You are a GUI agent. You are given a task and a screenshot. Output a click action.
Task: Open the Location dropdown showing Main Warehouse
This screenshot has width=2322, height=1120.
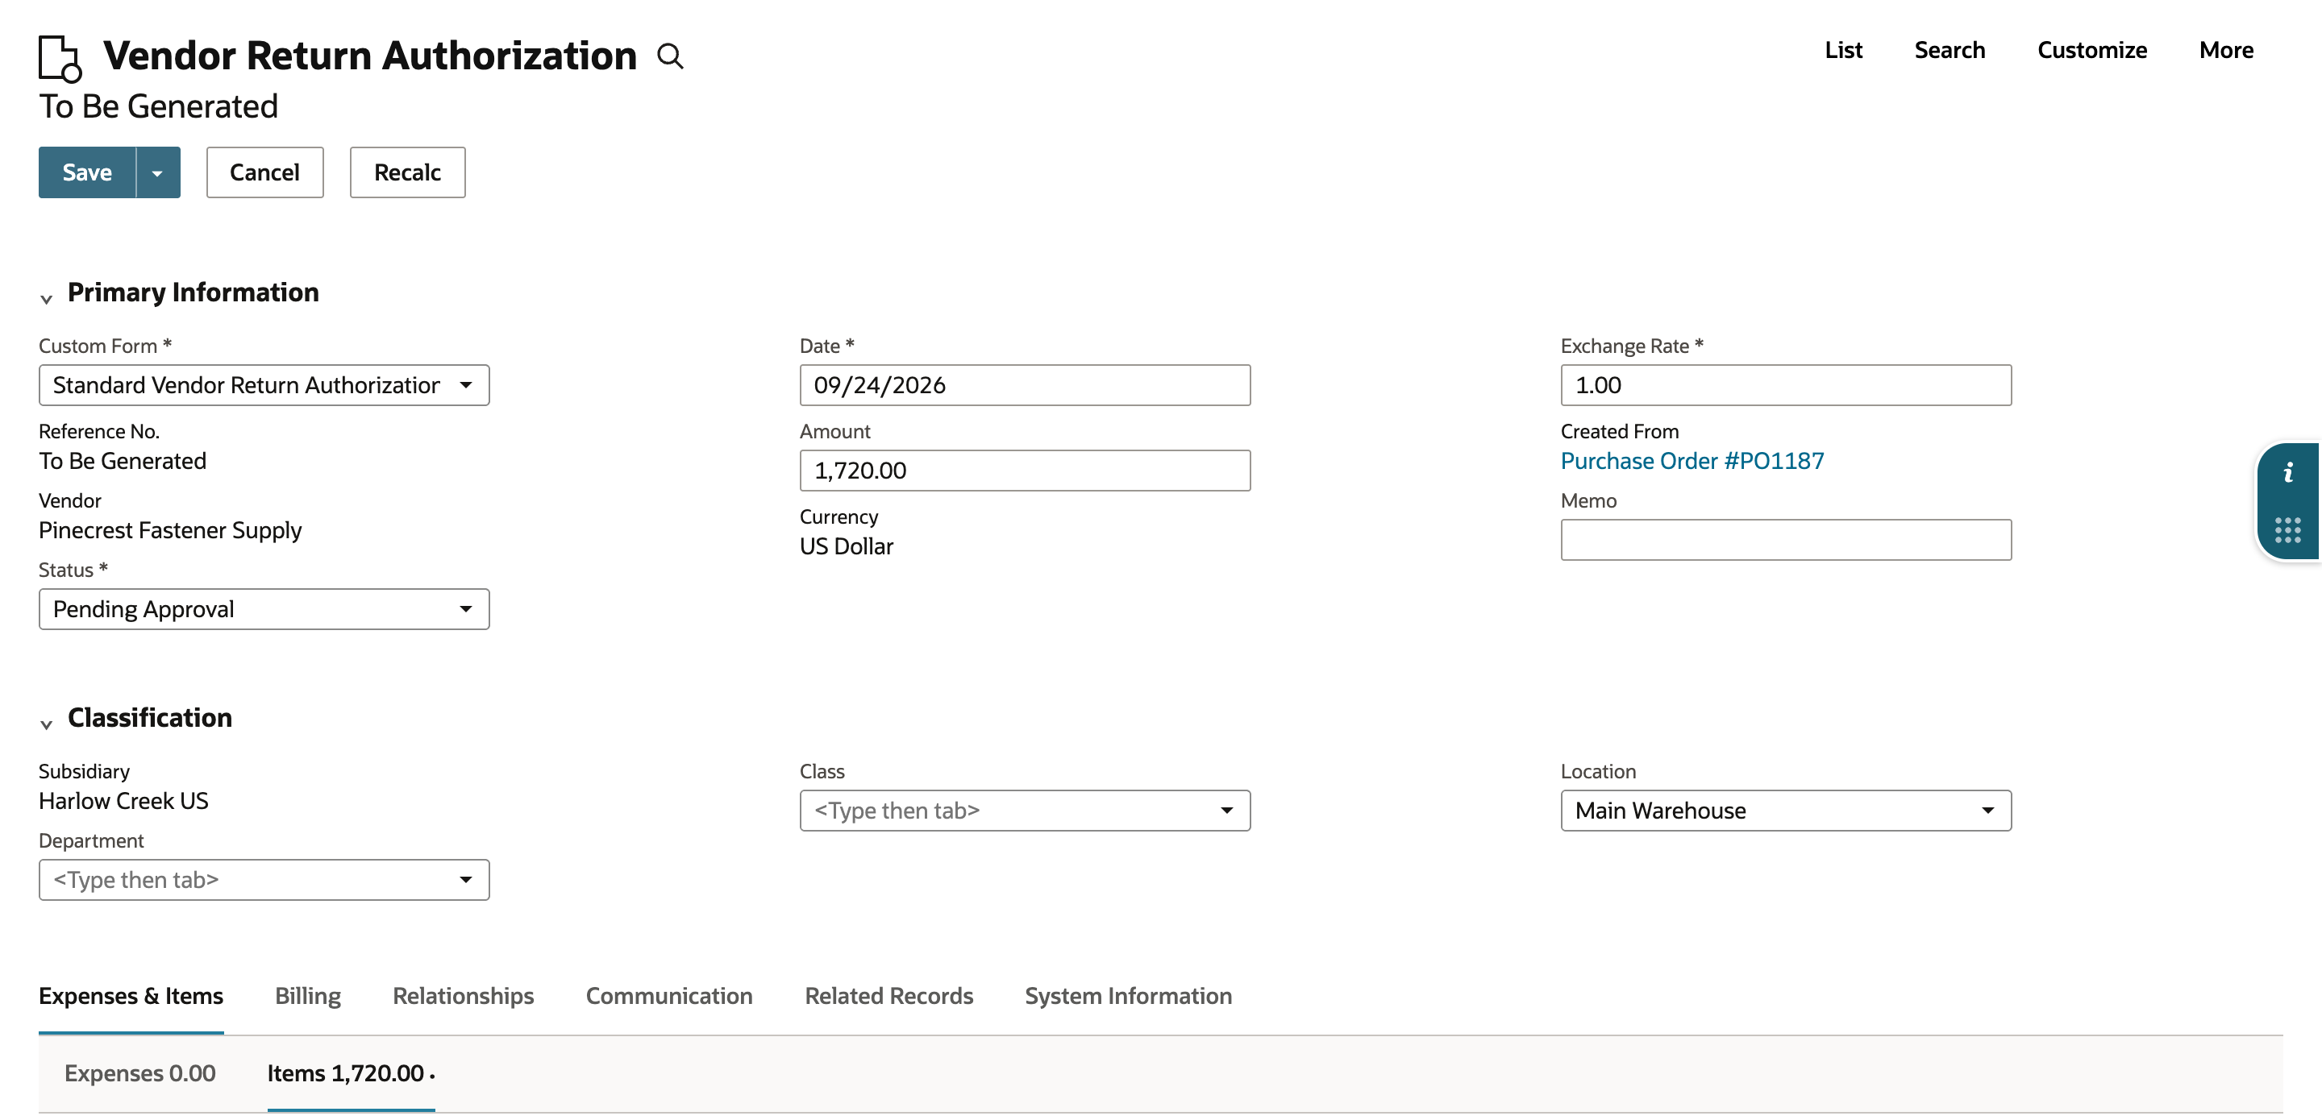[x=1786, y=810]
